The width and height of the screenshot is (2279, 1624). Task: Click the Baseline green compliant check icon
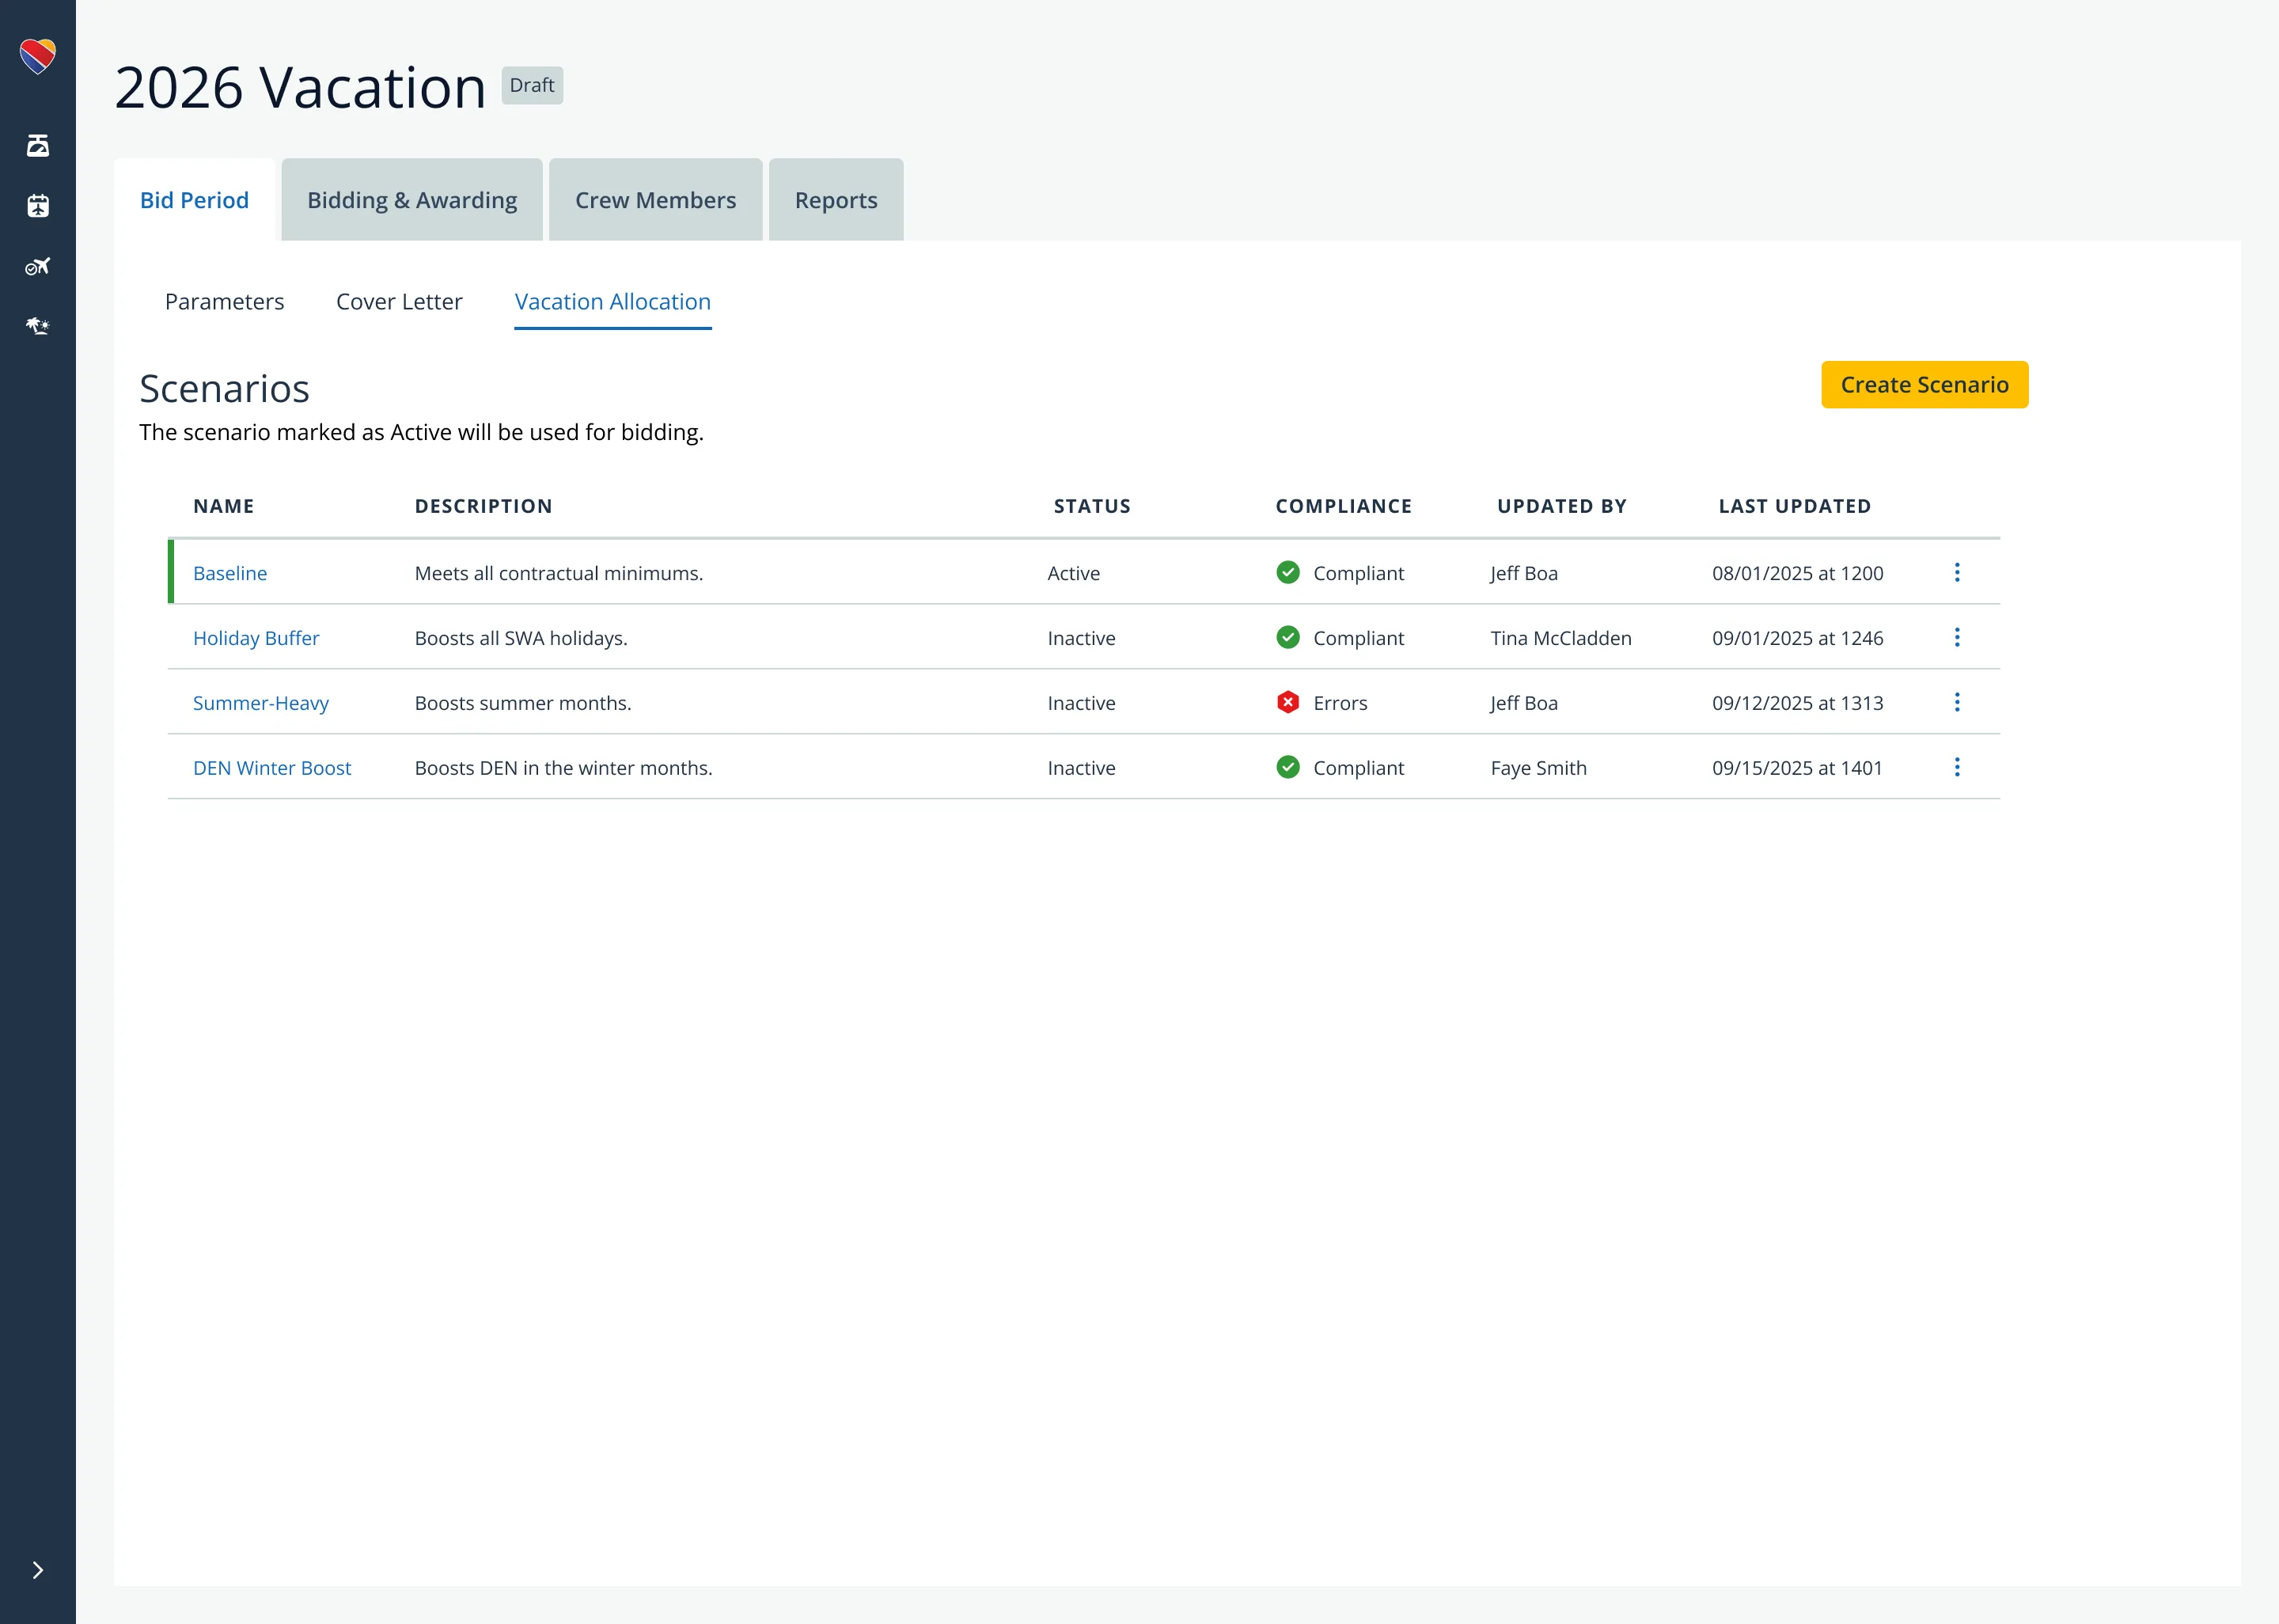(x=1287, y=572)
